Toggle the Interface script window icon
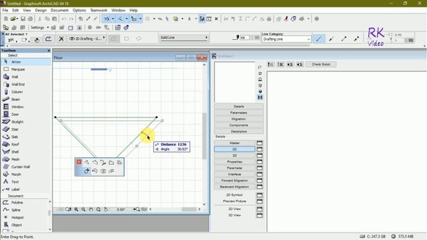 260,174
